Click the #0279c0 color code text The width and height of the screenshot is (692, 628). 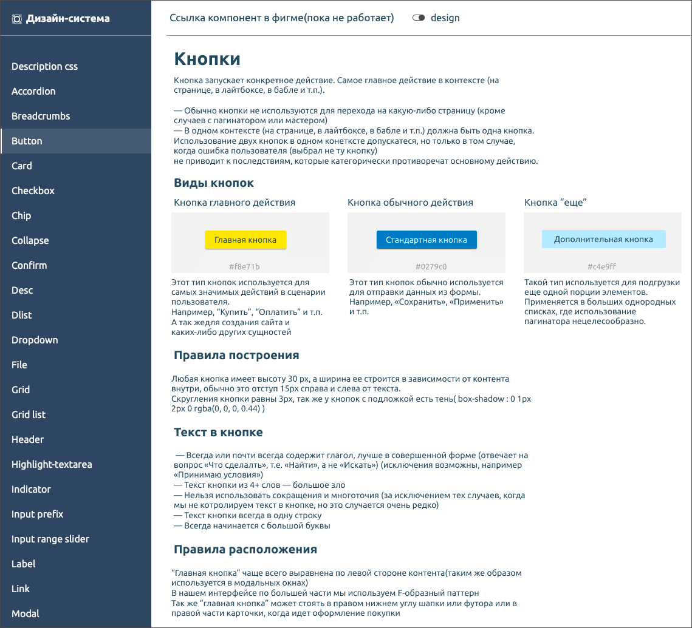[431, 266]
